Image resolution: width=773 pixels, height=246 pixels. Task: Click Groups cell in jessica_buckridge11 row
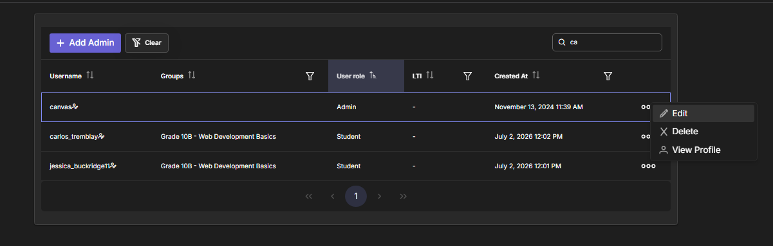[x=218, y=166]
